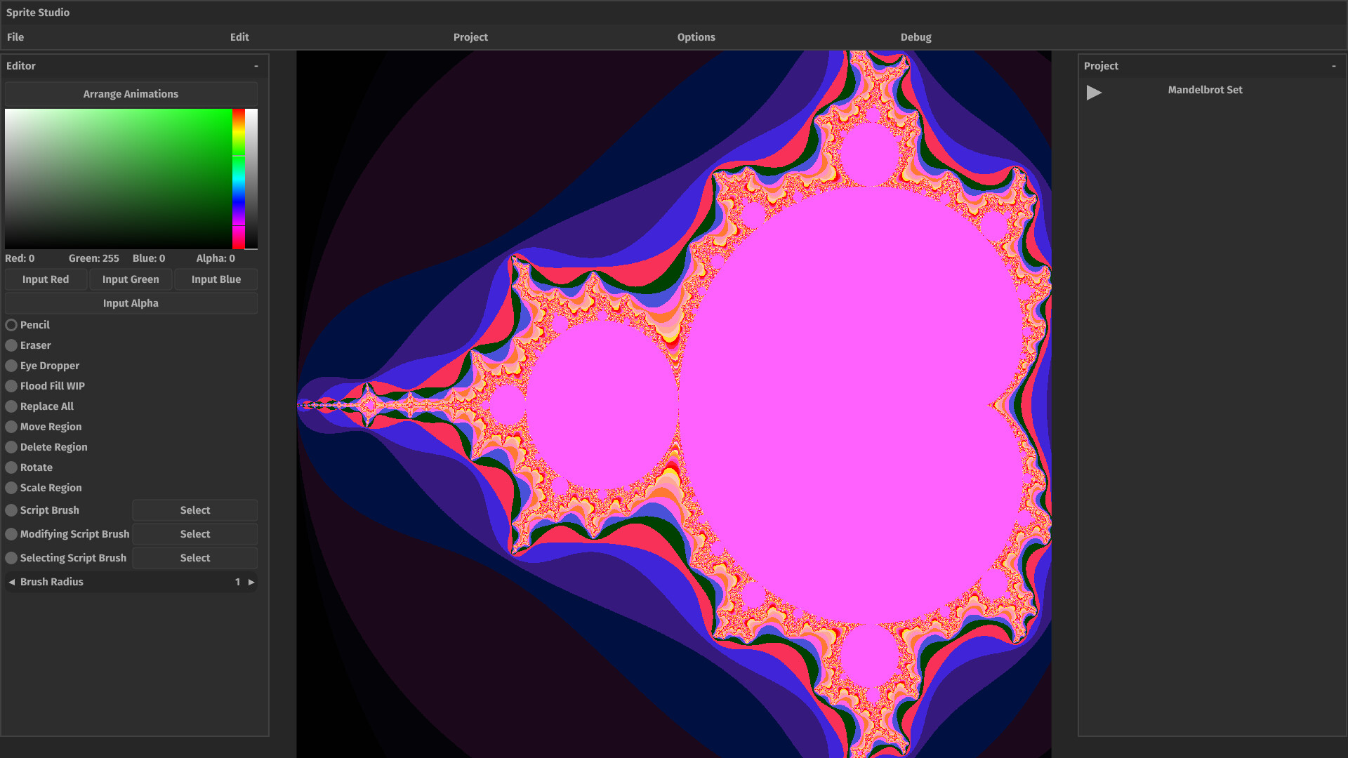Play the Mandelbrot Set animation
The width and height of the screenshot is (1348, 758).
1093,91
